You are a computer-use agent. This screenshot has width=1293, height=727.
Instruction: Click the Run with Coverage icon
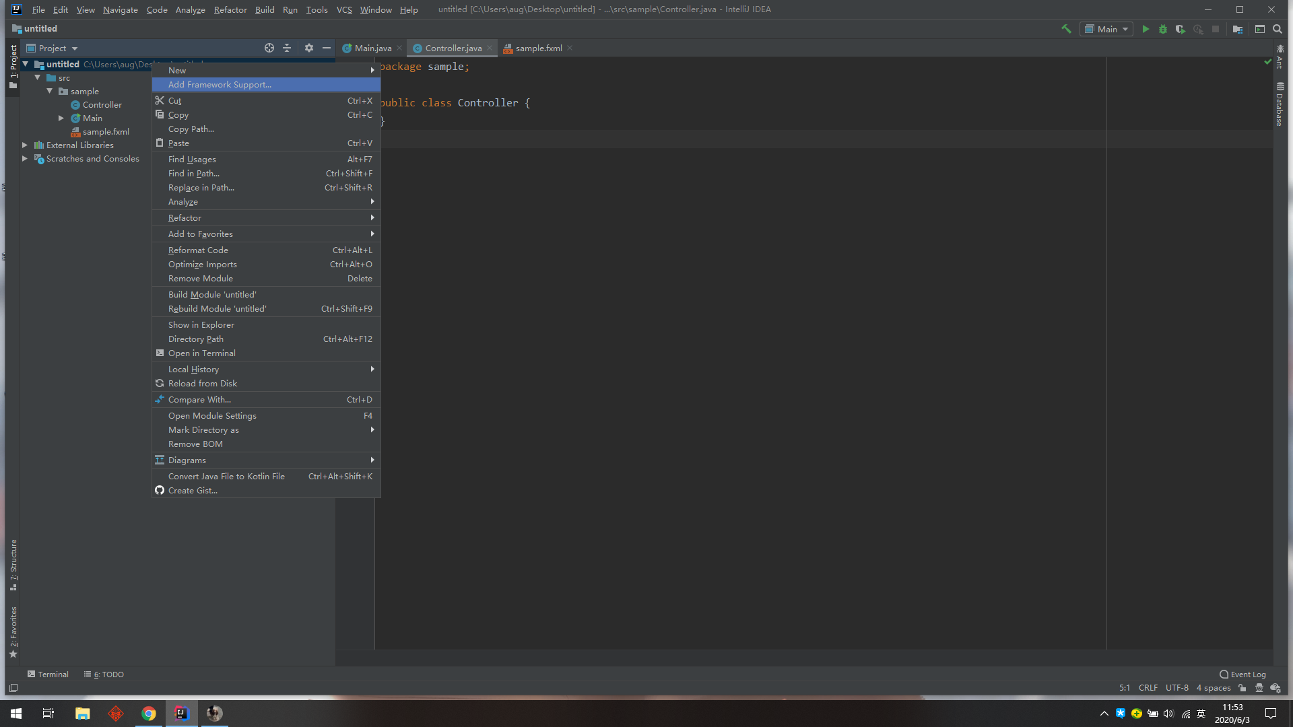point(1180,29)
